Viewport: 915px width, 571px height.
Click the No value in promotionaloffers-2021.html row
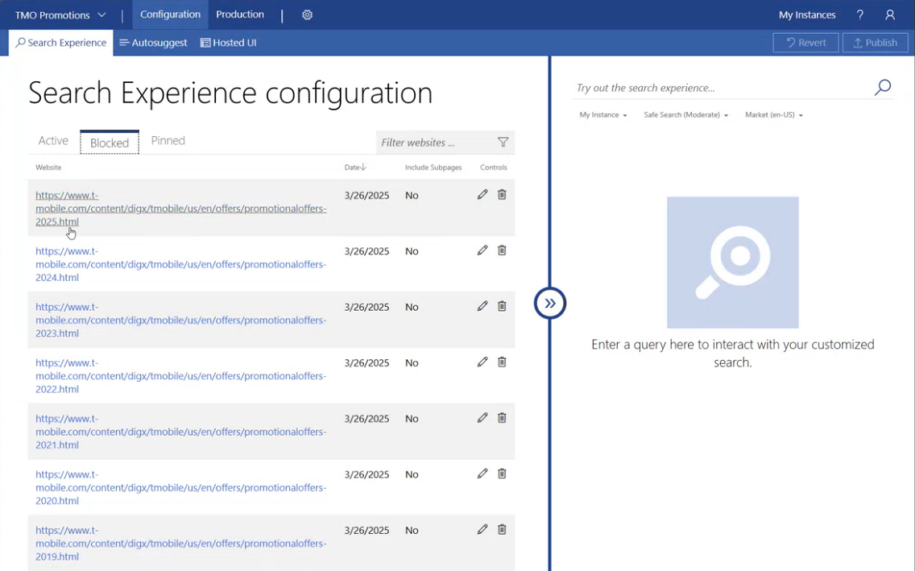click(x=412, y=419)
